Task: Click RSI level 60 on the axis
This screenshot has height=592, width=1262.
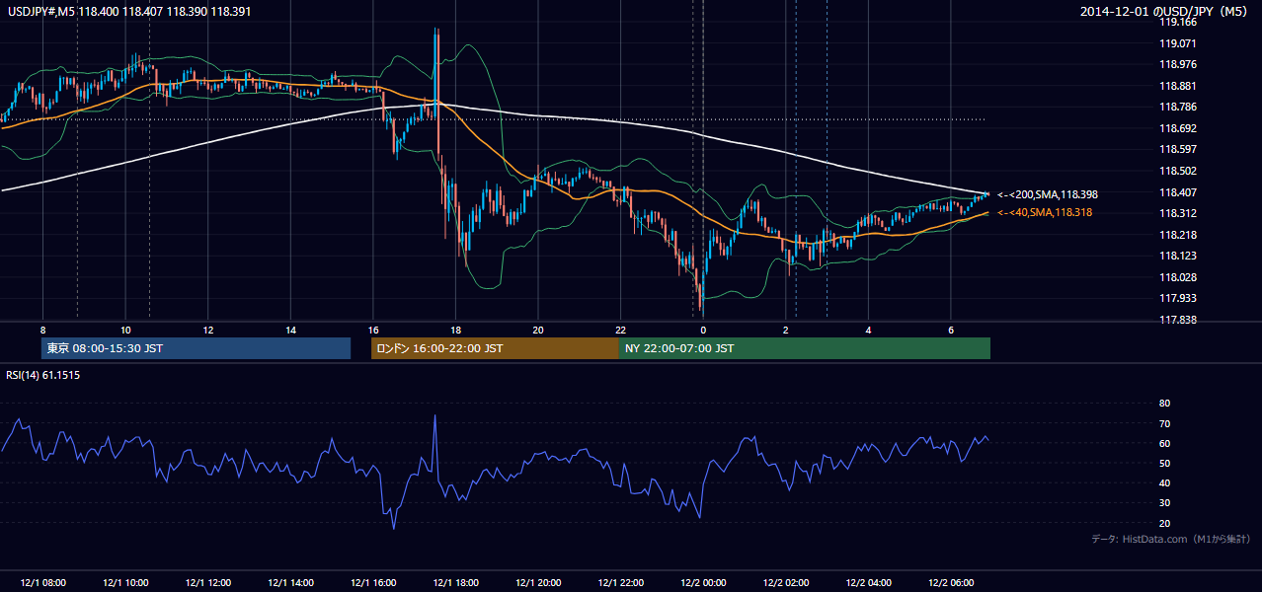Action: point(1164,443)
